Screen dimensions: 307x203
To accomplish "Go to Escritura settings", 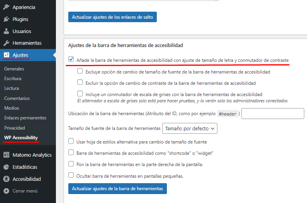I will [x=13, y=79].
